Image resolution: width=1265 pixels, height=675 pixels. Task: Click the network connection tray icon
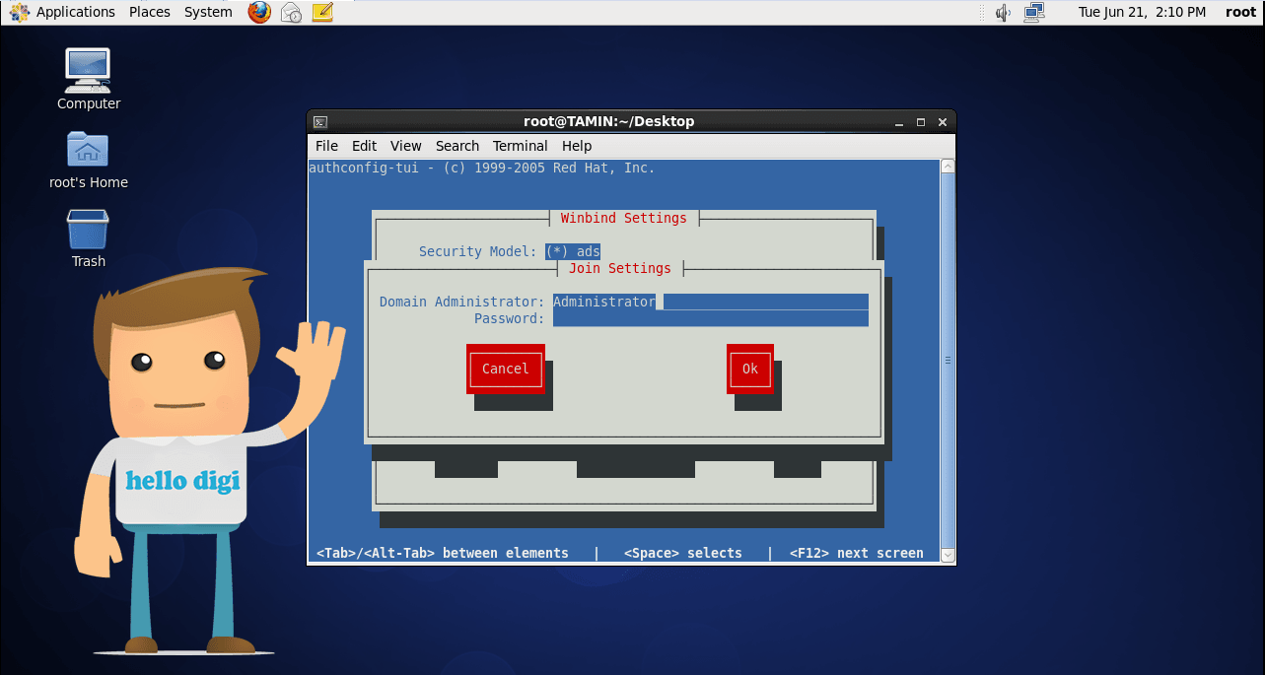point(1033,12)
